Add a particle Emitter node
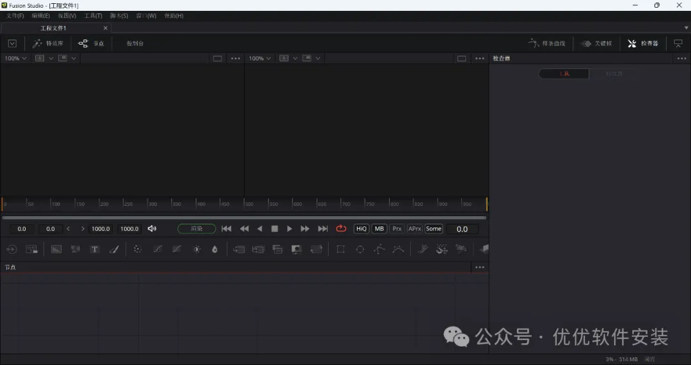This screenshot has height=365, width=691. (423, 249)
